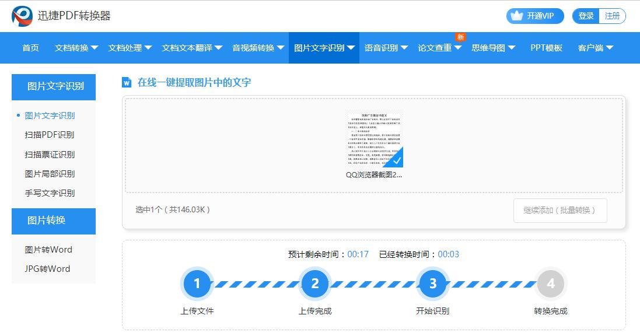This screenshot has width=640, height=336.
Task: Click the 开通VIP button
Action: click(x=533, y=16)
